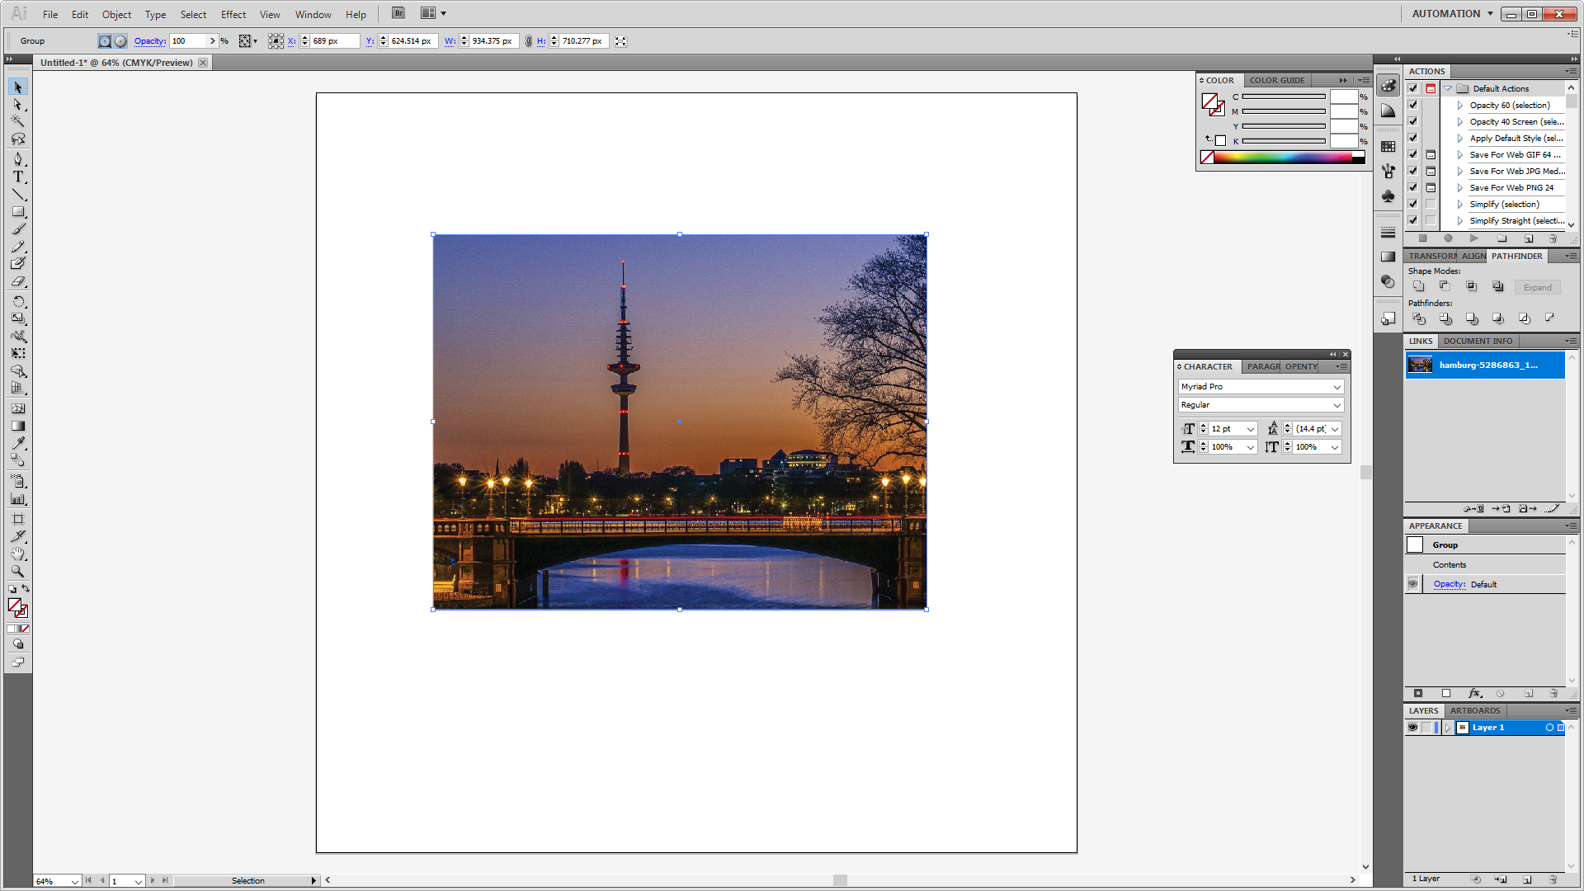Click the None swatch on color spectrum bar
The width and height of the screenshot is (1584, 891).
coord(1207,158)
